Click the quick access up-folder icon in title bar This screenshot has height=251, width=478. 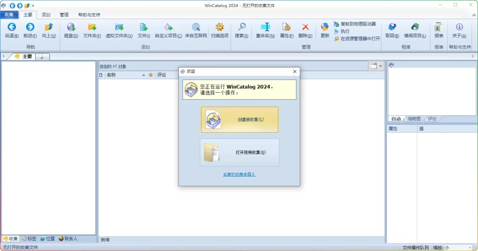click(27, 6)
